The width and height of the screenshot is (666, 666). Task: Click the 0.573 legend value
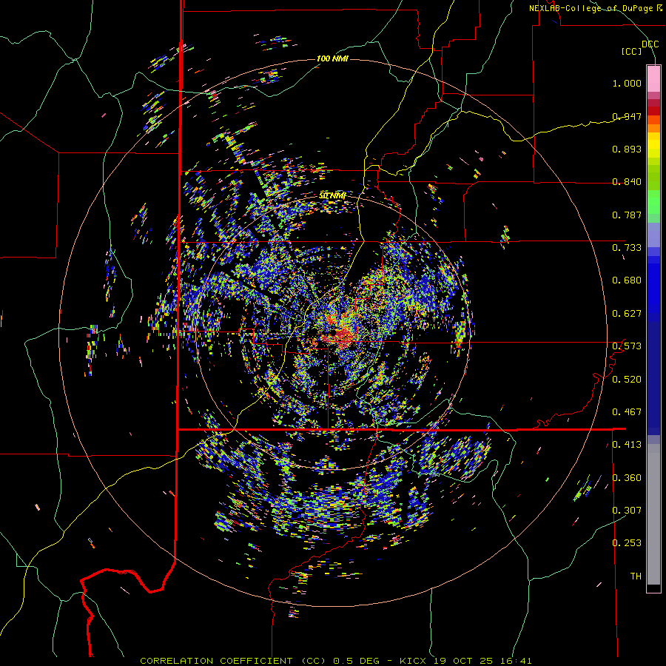click(x=627, y=346)
